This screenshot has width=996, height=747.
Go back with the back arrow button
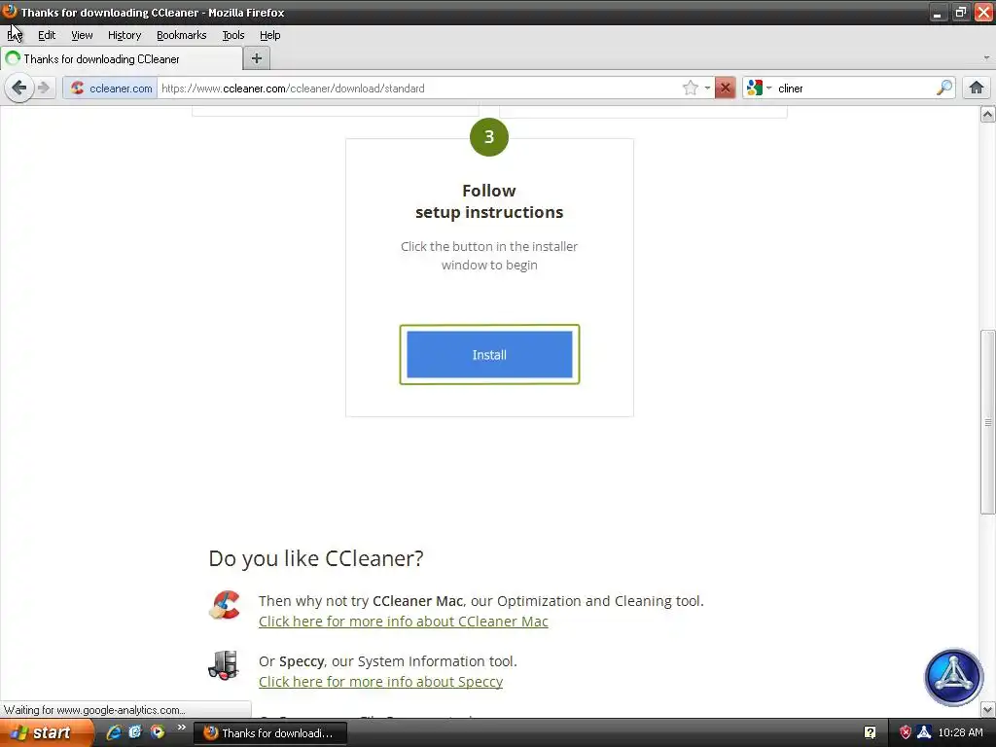point(19,88)
